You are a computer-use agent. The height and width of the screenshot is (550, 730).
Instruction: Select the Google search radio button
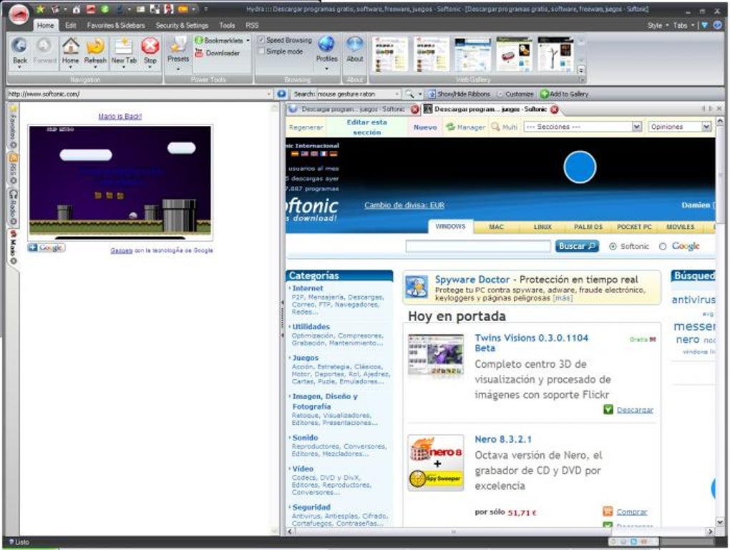[x=663, y=247]
